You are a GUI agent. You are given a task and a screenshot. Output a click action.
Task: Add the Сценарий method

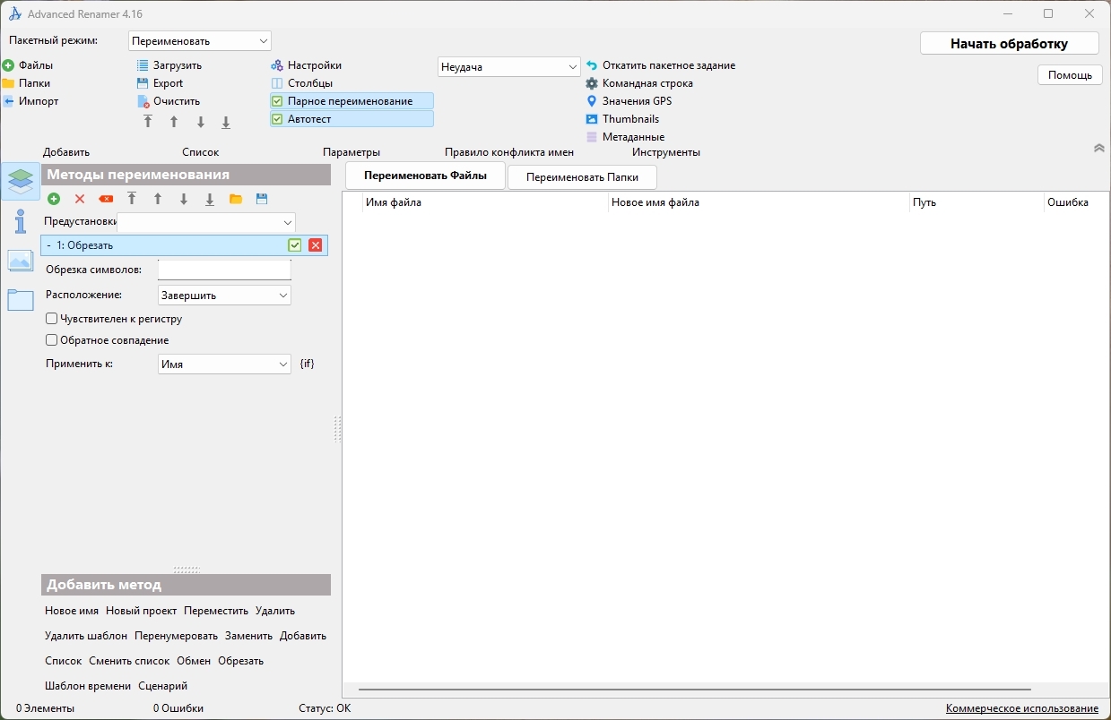tap(163, 686)
